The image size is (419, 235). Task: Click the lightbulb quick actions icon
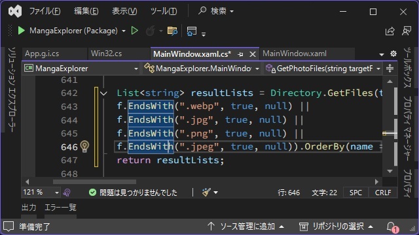[84, 146]
